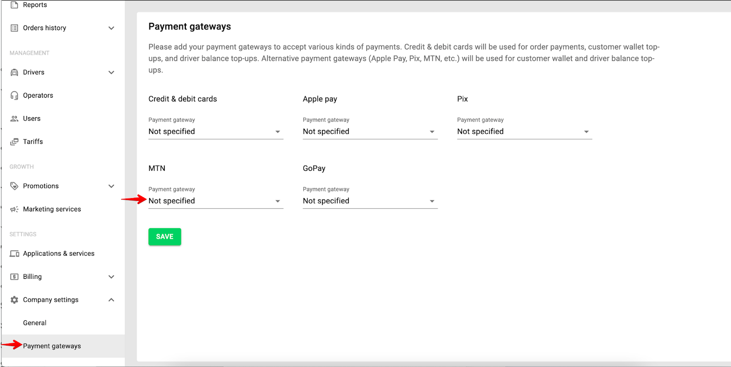The image size is (731, 367).
Task: Click the Marketing services megaphone icon
Action: tap(14, 209)
